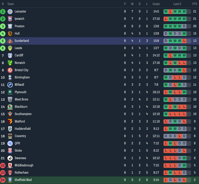Screen dimensions: 199x184
Task: Sort by the Goals column header
Action: 156,4
